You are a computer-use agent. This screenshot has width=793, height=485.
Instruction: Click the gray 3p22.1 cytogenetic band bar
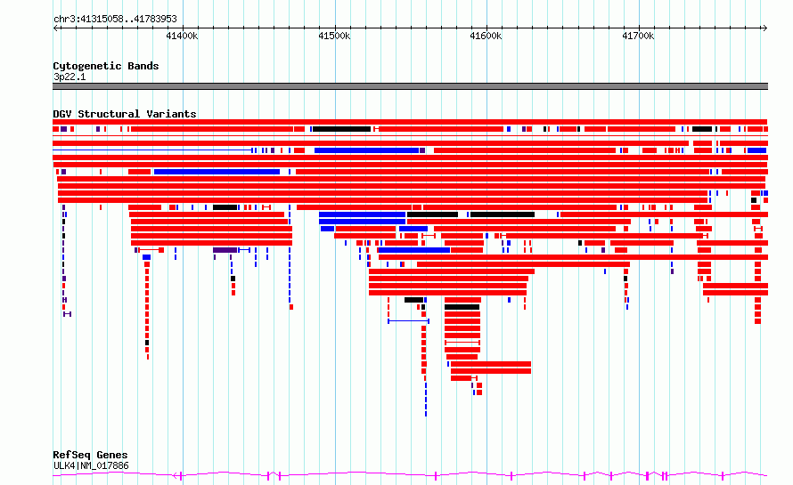pyautogui.click(x=410, y=86)
